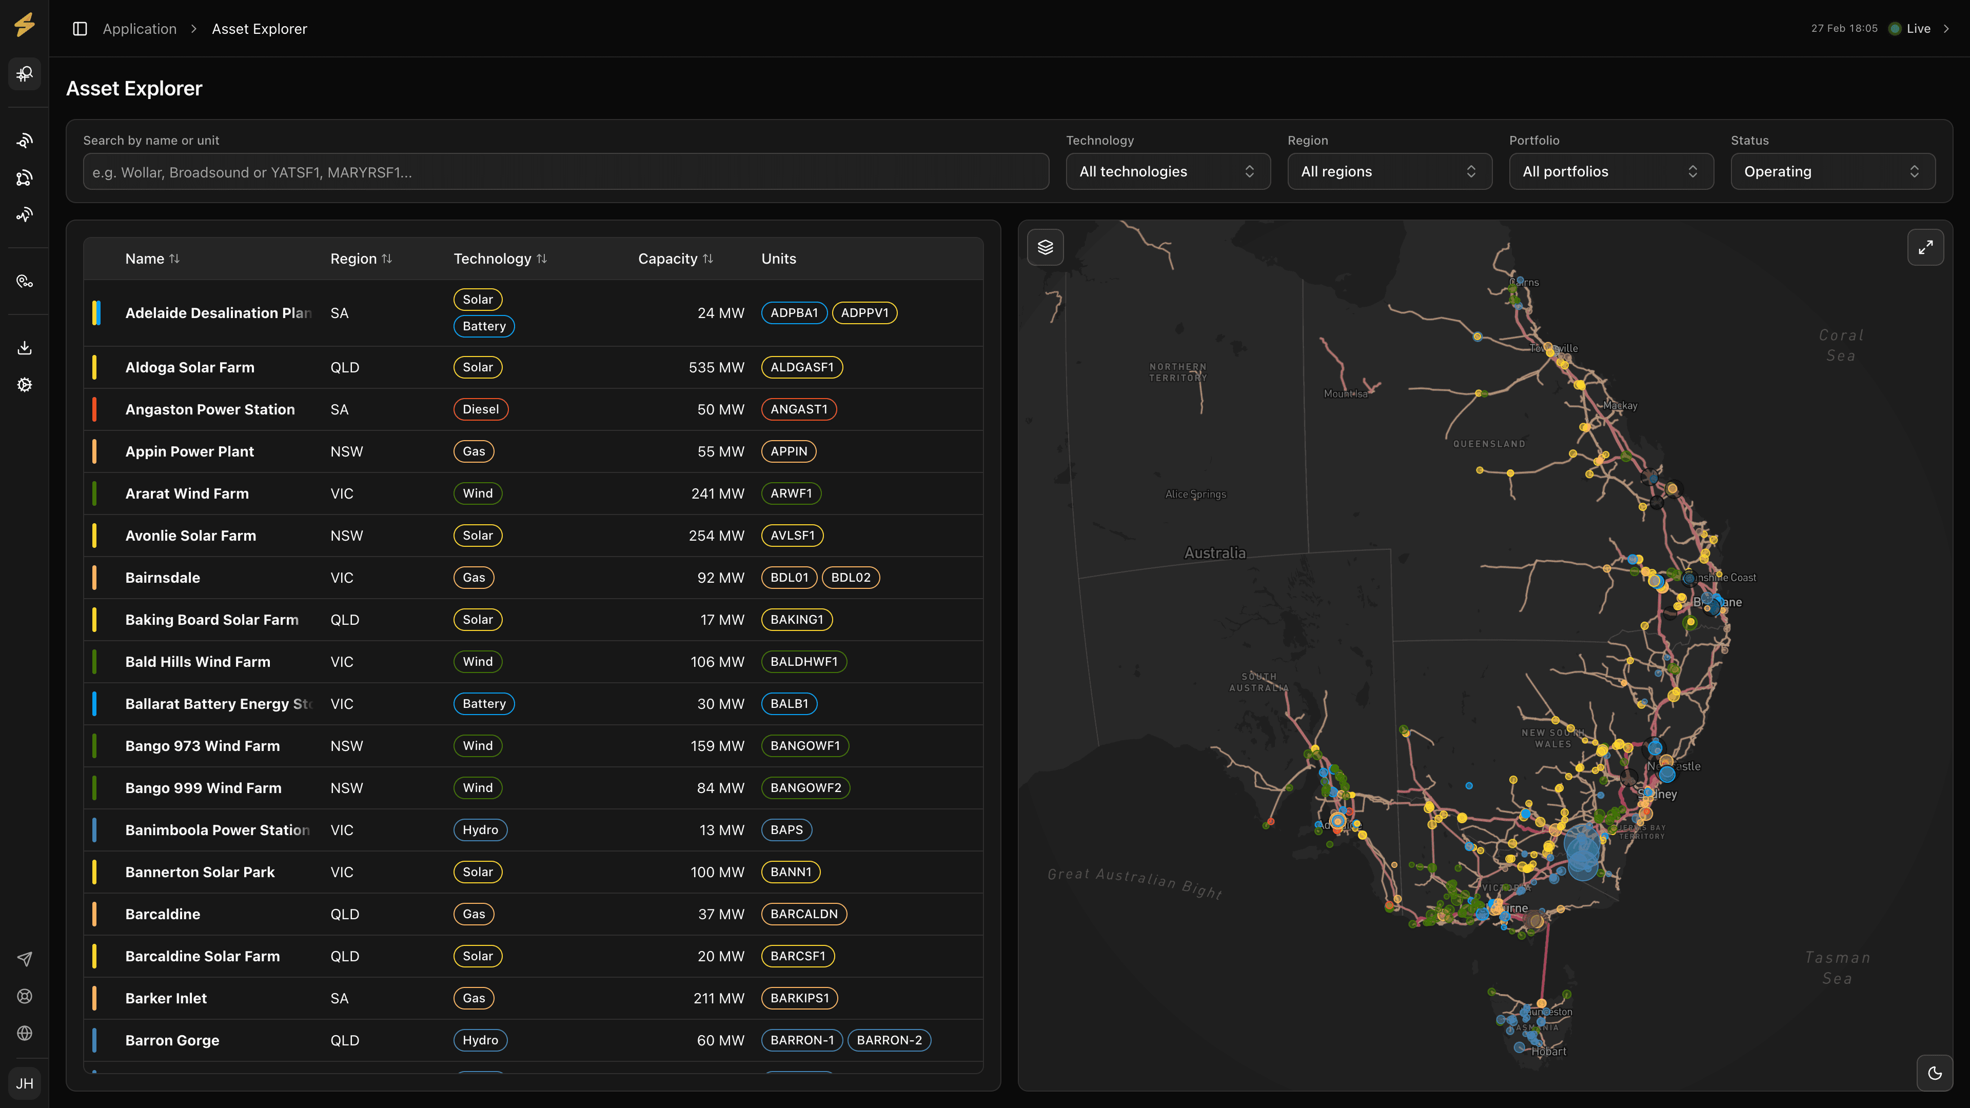Change the Status filter from Operating
Screen dimensions: 1970x1108
pyautogui.click(x=1833, y=171)
